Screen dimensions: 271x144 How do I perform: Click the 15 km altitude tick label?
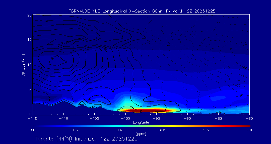click(29, 40)
